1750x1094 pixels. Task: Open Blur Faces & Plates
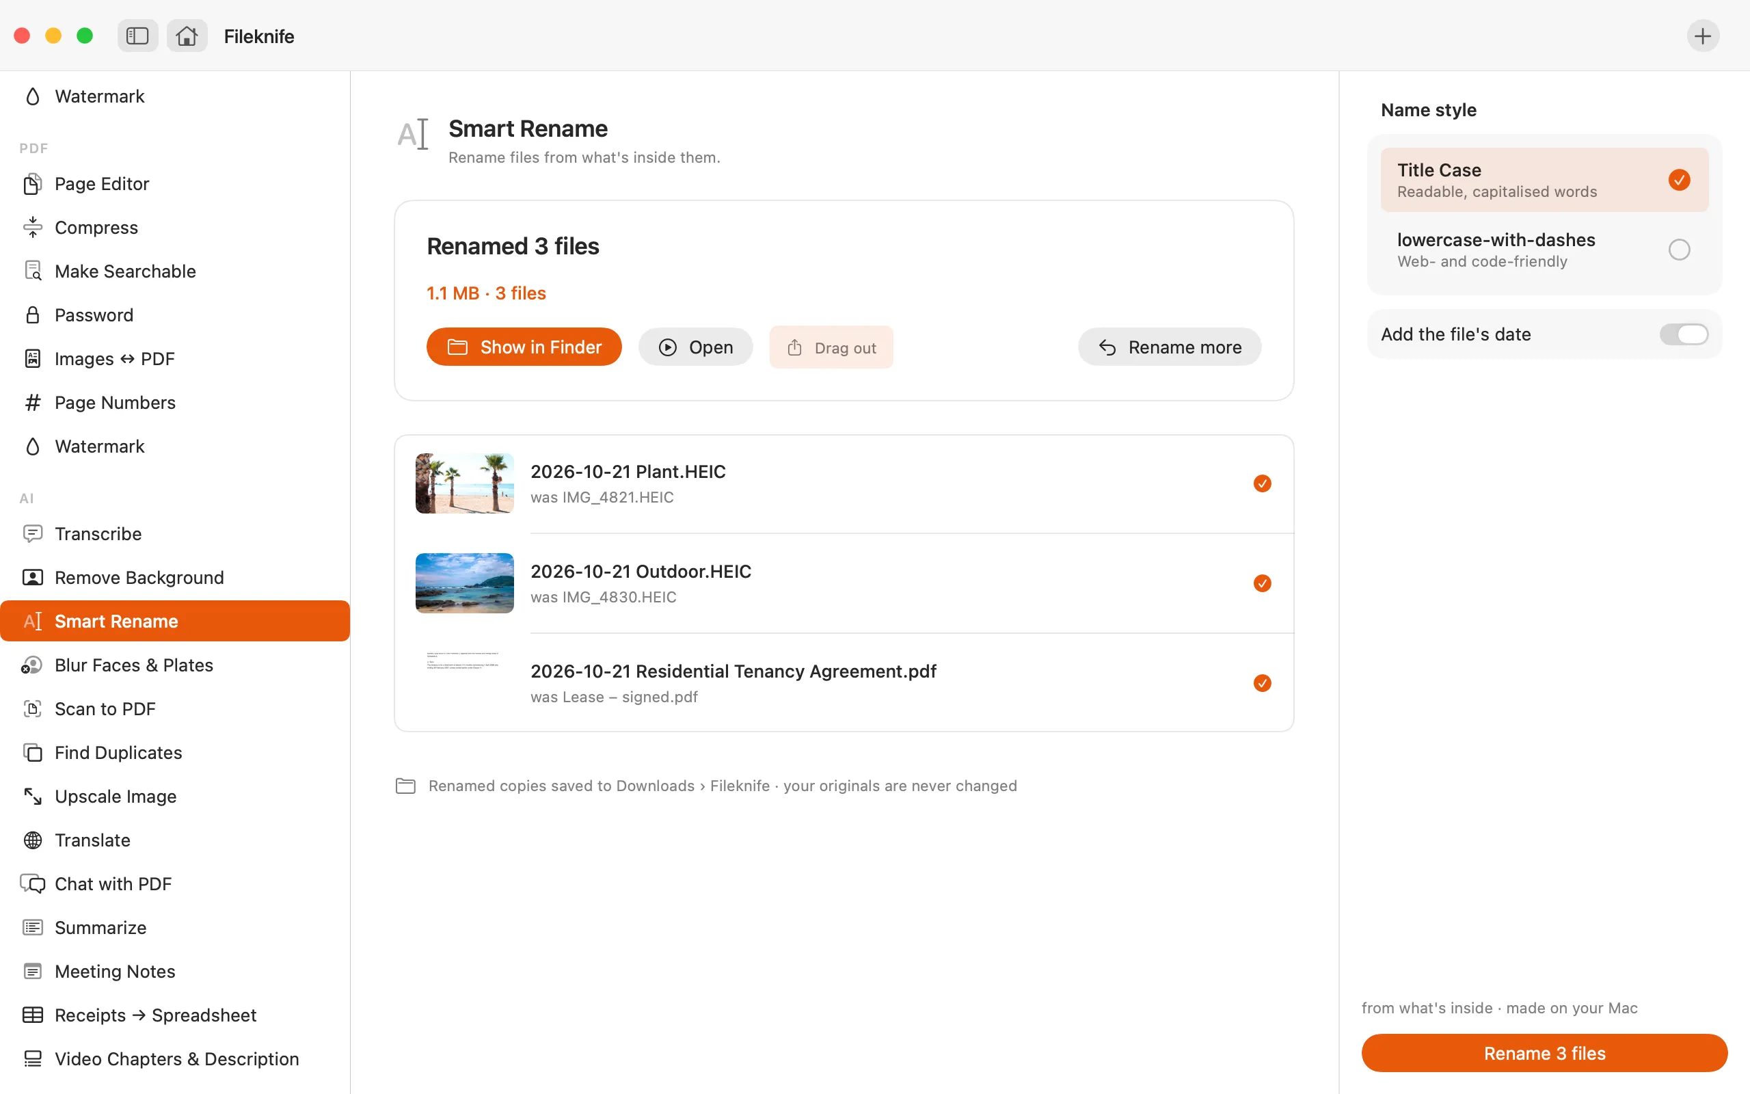click(175, 665)
